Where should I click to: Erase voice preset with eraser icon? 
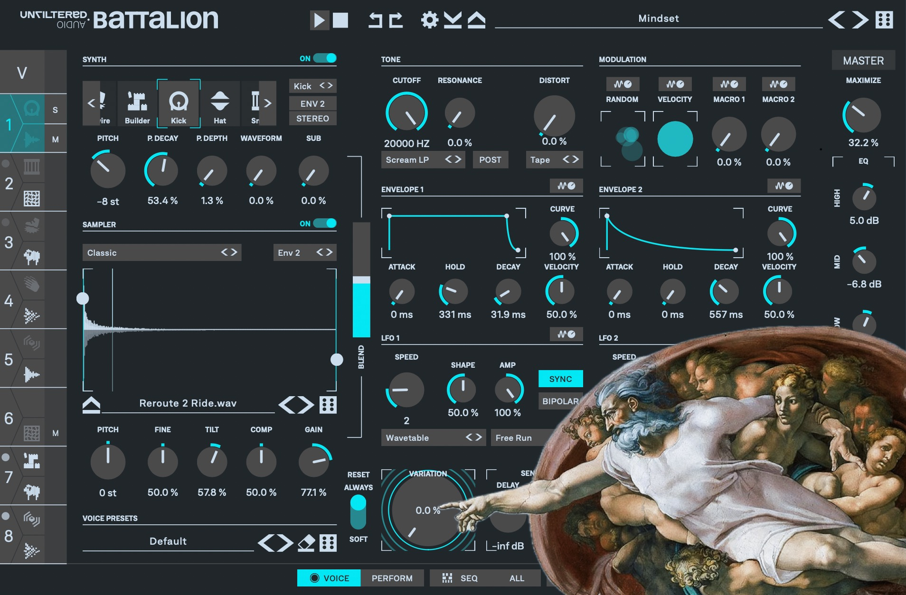point(306,543)
